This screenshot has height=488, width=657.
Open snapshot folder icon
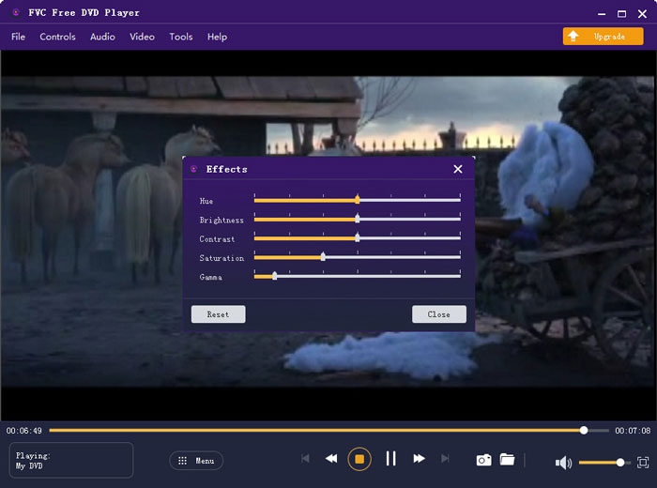point(507,460)
